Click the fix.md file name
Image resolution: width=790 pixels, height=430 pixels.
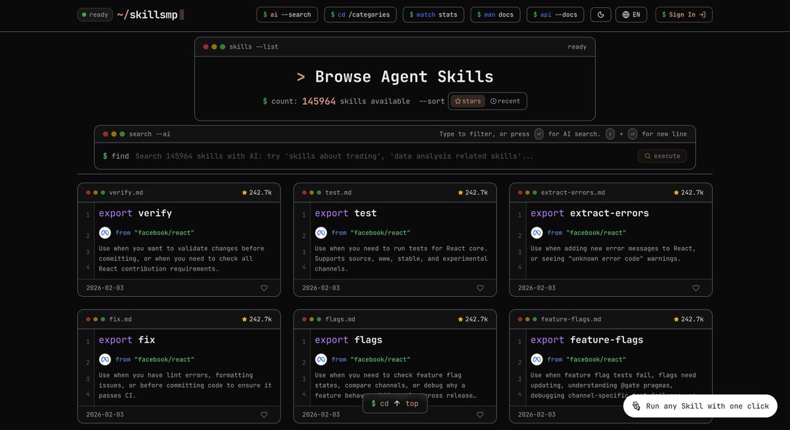pos(120,319)
